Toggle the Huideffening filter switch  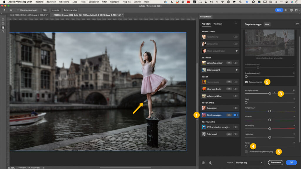235,37
